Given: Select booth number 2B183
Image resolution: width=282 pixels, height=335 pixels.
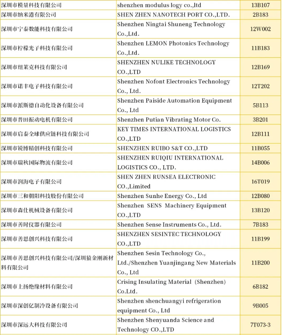Looking at the screenshot, I should click(260, 15).
